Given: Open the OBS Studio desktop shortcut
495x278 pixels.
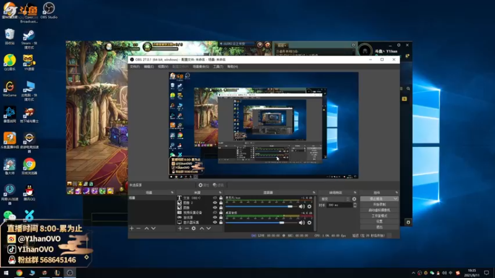Looking at the screenshot, I should click(x=49, y=11).
